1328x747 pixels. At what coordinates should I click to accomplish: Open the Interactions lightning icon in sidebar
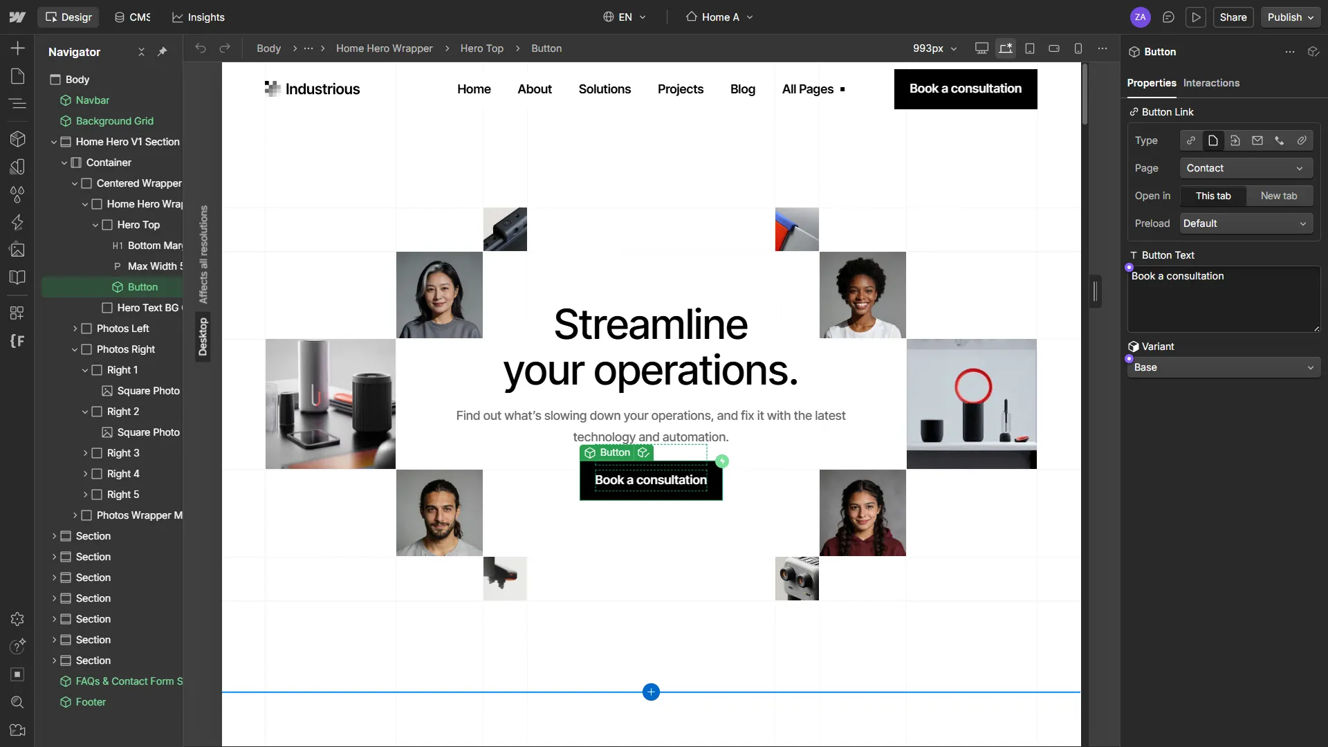pos(18,222)
